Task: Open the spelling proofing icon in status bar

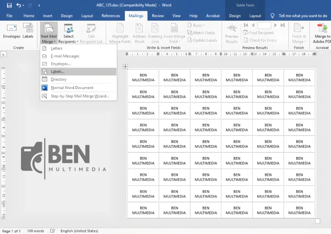Action: click(x=52, y=231)
